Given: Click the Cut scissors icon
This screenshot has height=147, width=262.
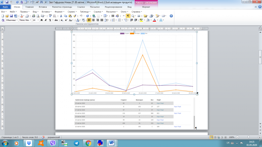Looking at the screenshot, I should click(61, 16).
